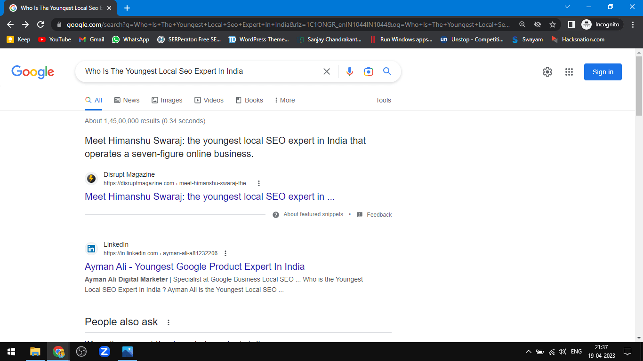Screen dimensions: 643x361
Task: Switch to the News results tab
Action: (127, 100)
